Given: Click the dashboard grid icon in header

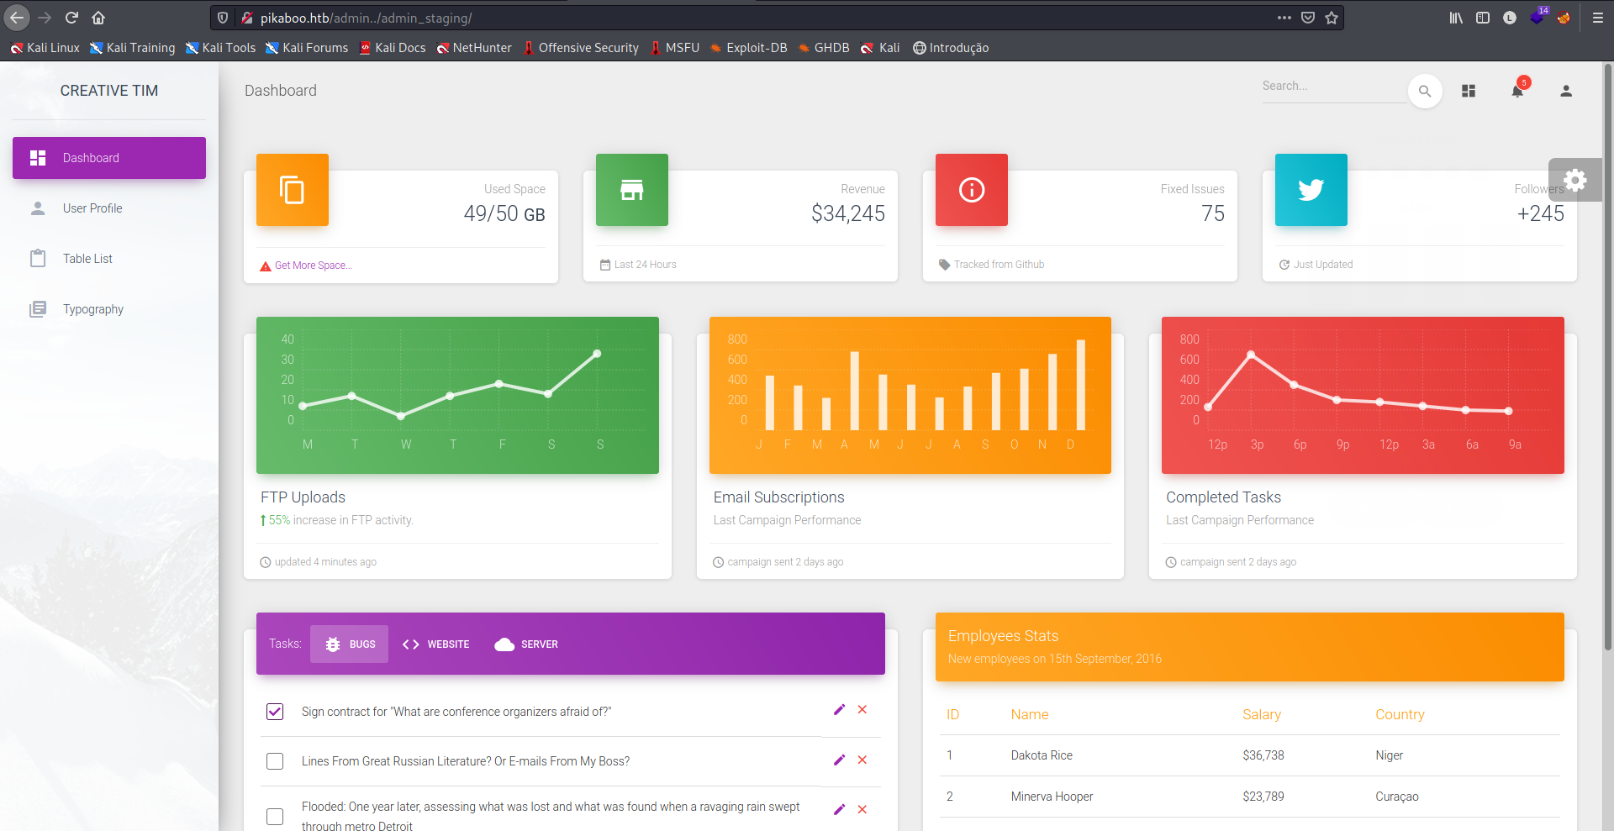Looking at the screenshot, I should point(1469,91).
